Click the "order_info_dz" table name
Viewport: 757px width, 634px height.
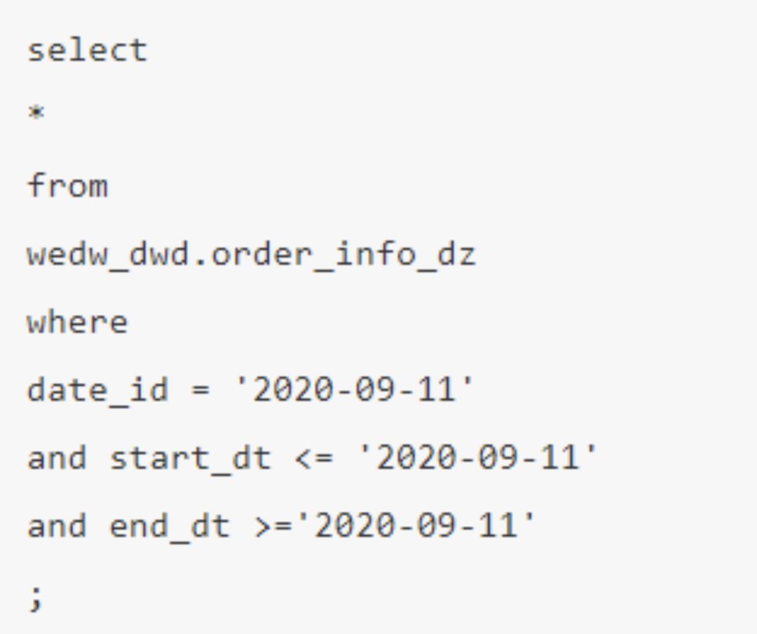(x=343, y=254)
